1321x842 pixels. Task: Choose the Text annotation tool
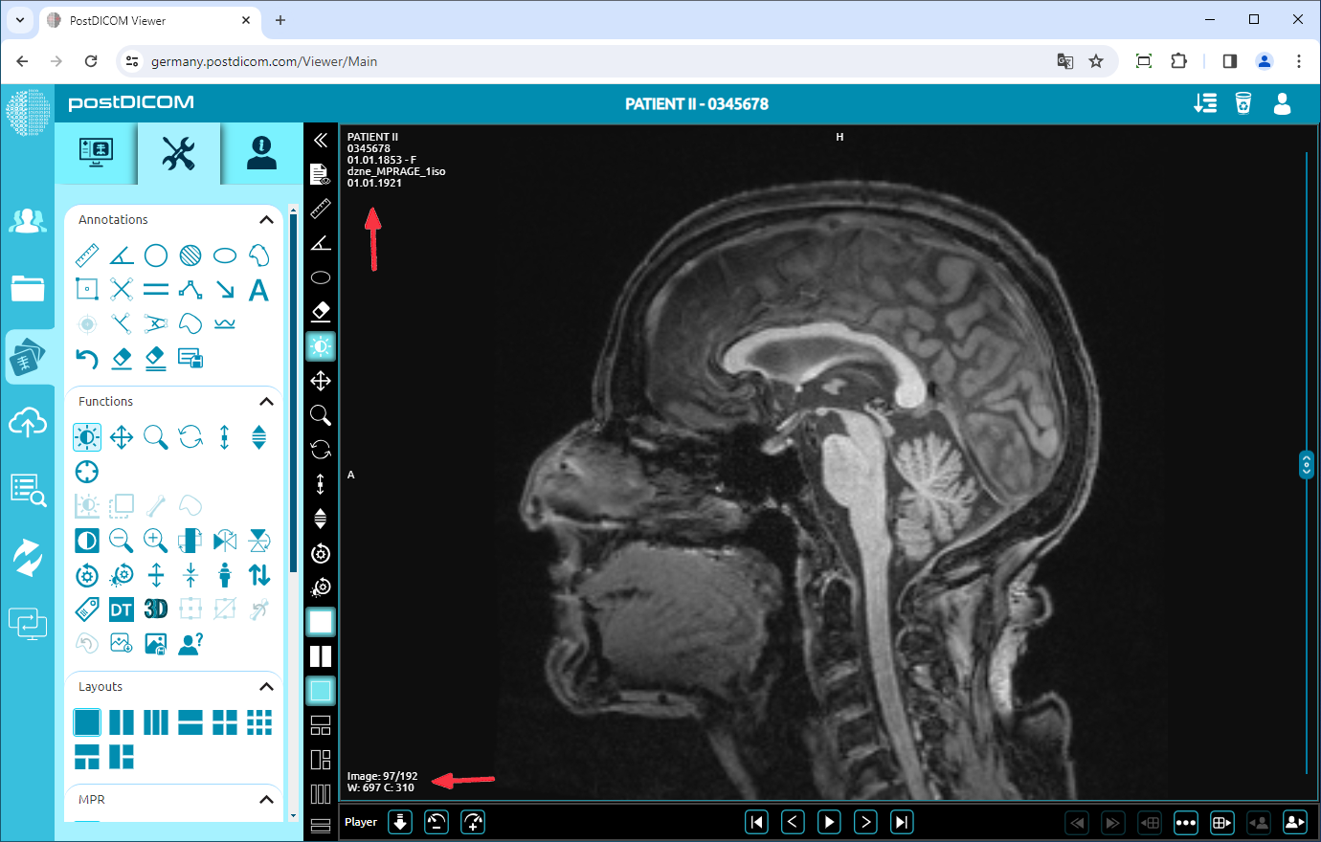[x=258, y=290]
